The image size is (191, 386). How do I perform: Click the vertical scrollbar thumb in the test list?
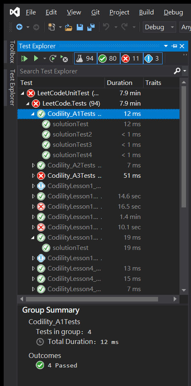(x=184, y=147)
